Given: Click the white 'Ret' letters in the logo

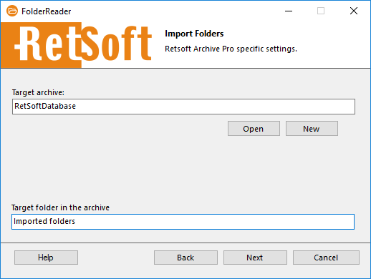Looking at the screenshot, I should coord(48,43).
